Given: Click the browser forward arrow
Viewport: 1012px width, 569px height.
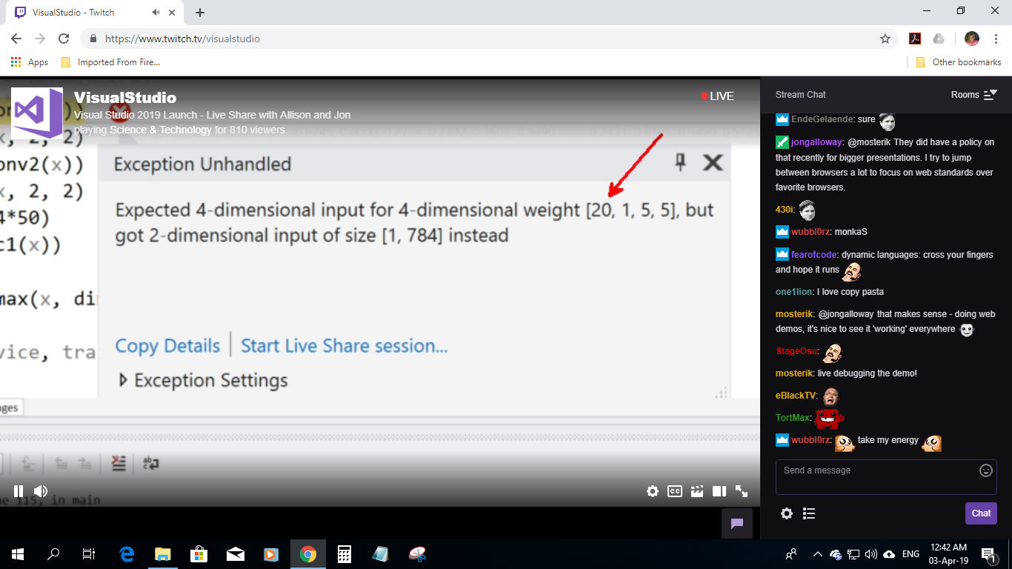Looking at the screenshot, I should 40,39.
